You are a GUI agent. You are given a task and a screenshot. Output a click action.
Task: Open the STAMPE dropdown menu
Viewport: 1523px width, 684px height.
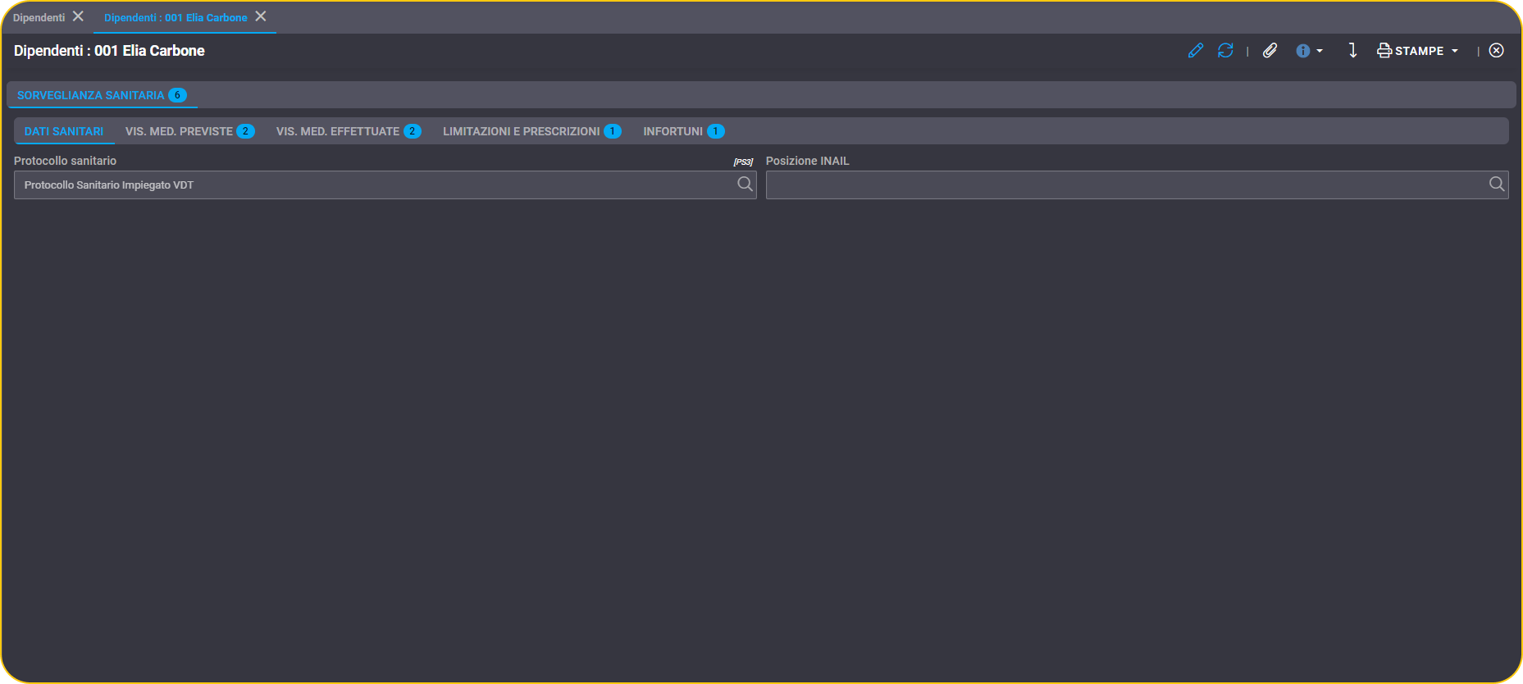1418,51
